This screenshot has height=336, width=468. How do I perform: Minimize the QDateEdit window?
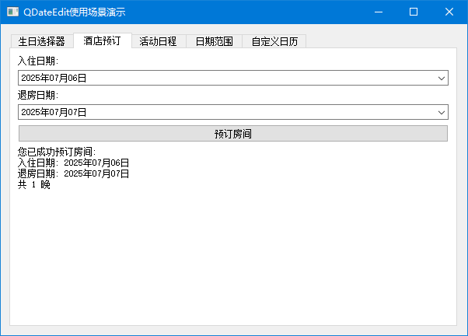[x=379, y=12]
